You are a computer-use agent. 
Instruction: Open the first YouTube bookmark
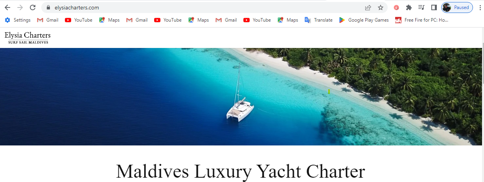[x=79, y=20]
